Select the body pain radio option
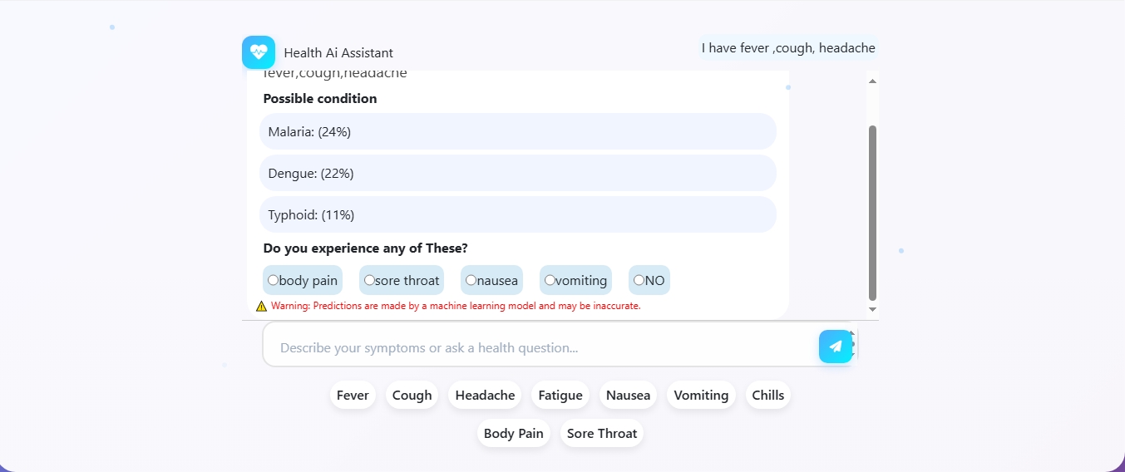 pos(274,280)
